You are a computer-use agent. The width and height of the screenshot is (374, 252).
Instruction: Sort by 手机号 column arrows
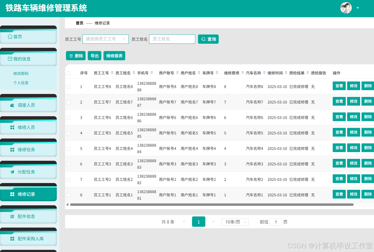pyautogui.click(x=152, y=73)
